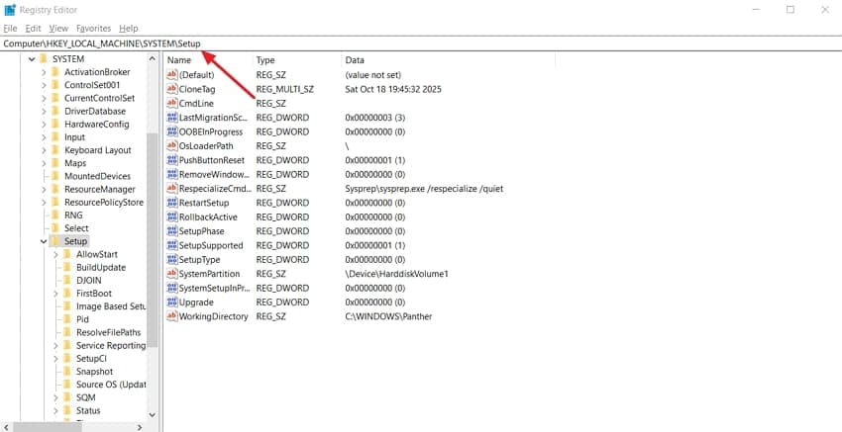Click the RestartSetup DWORD icon
The height and width of the screenshot is (432, 842).
pos(171,203)
